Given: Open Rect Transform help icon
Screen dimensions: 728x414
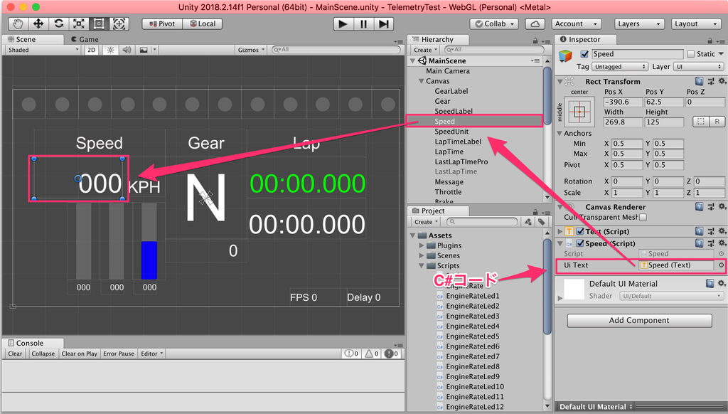Looking at the screenshot, I should pyautogui.click(x=700, y=81).
